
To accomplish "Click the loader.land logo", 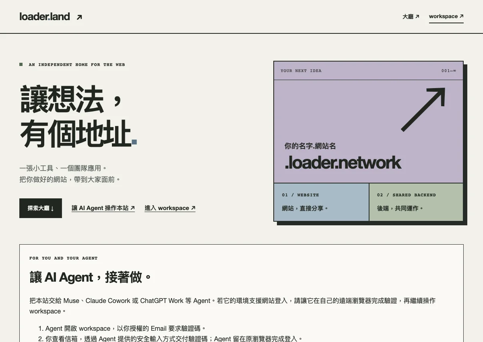I will [45, 17].
